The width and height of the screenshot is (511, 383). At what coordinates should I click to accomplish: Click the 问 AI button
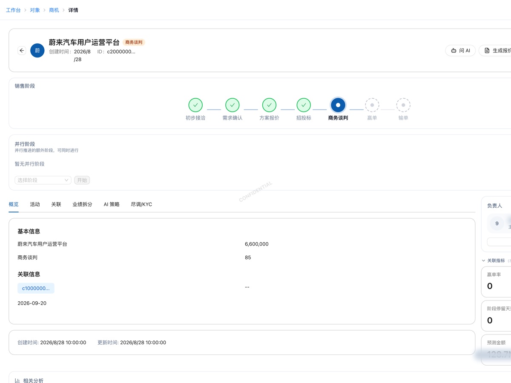pyautogui.click(x=460, y=51)
